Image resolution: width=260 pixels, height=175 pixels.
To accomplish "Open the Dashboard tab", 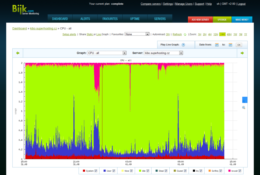I will [60, 19].
